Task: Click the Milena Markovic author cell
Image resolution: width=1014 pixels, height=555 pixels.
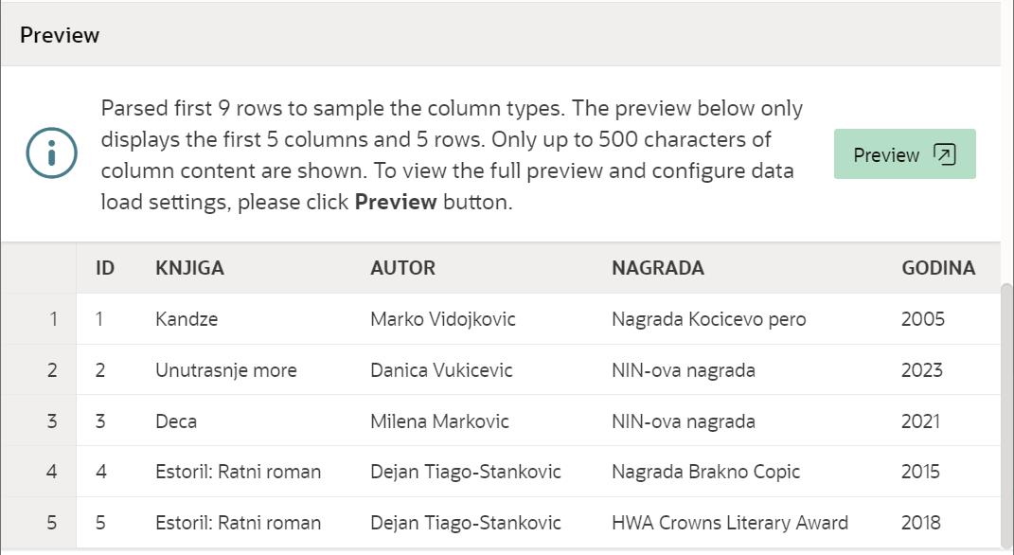Action: 439,421
